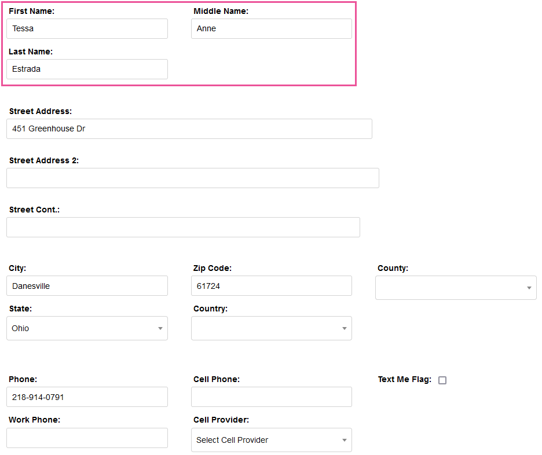542x455 pixels.
Task: Select the Phone field with 218-914-0791
Action: [x=87, y=397]
